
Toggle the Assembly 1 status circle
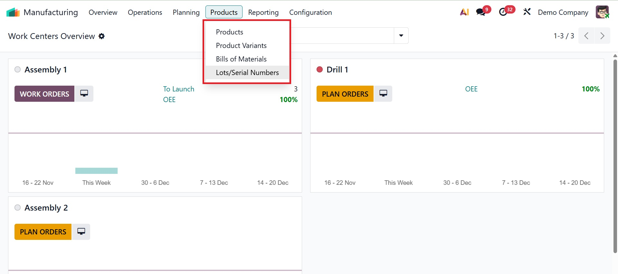pyautogui.click(x=18, y=70)
